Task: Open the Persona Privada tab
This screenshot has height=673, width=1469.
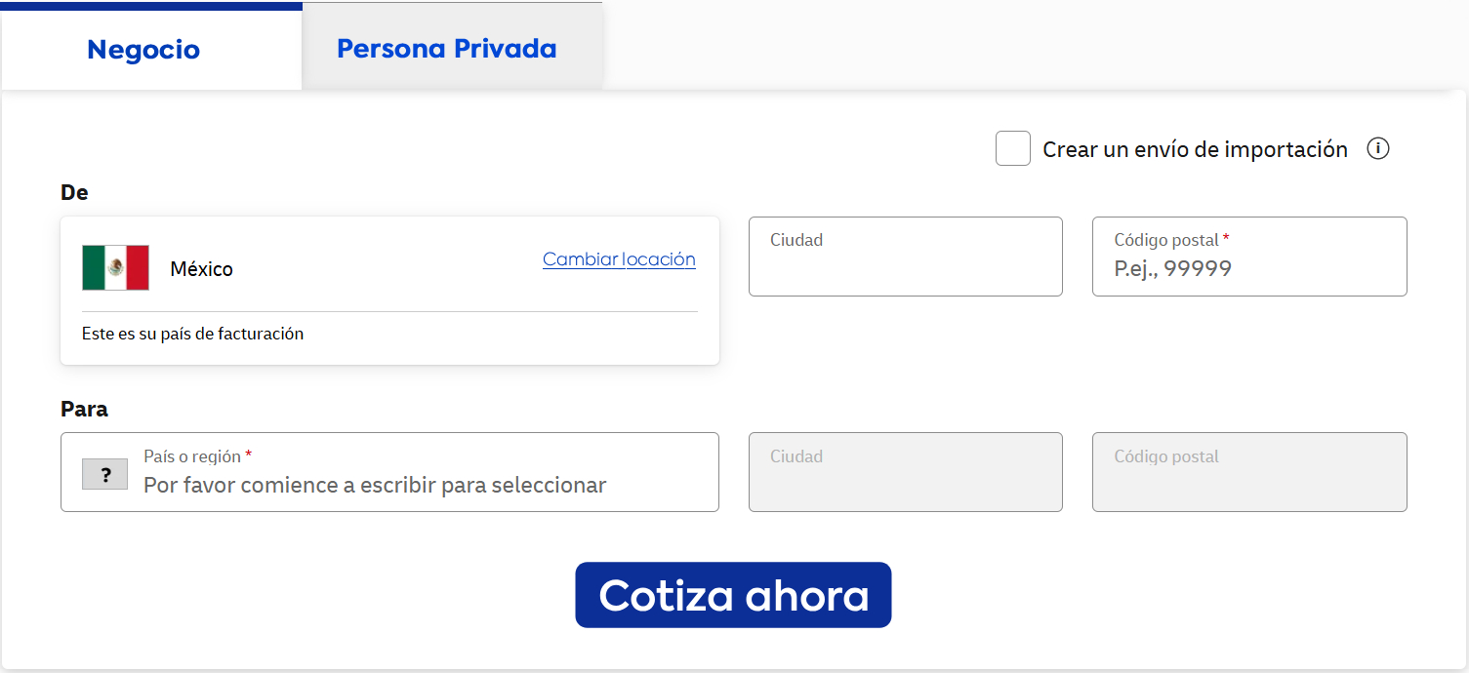Action: 446,49
